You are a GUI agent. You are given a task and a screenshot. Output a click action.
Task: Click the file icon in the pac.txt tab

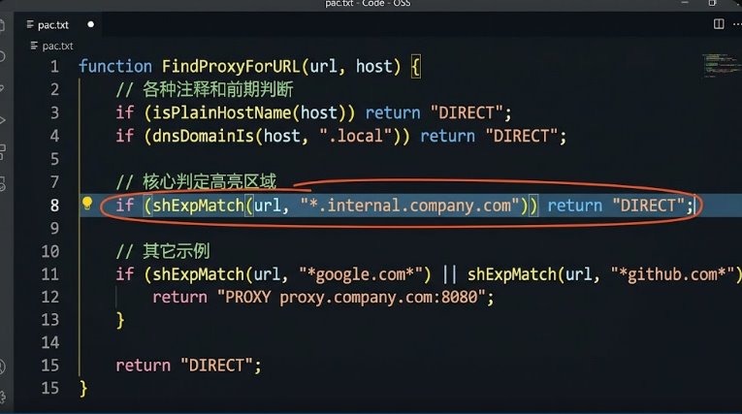(x=30, y=24)
